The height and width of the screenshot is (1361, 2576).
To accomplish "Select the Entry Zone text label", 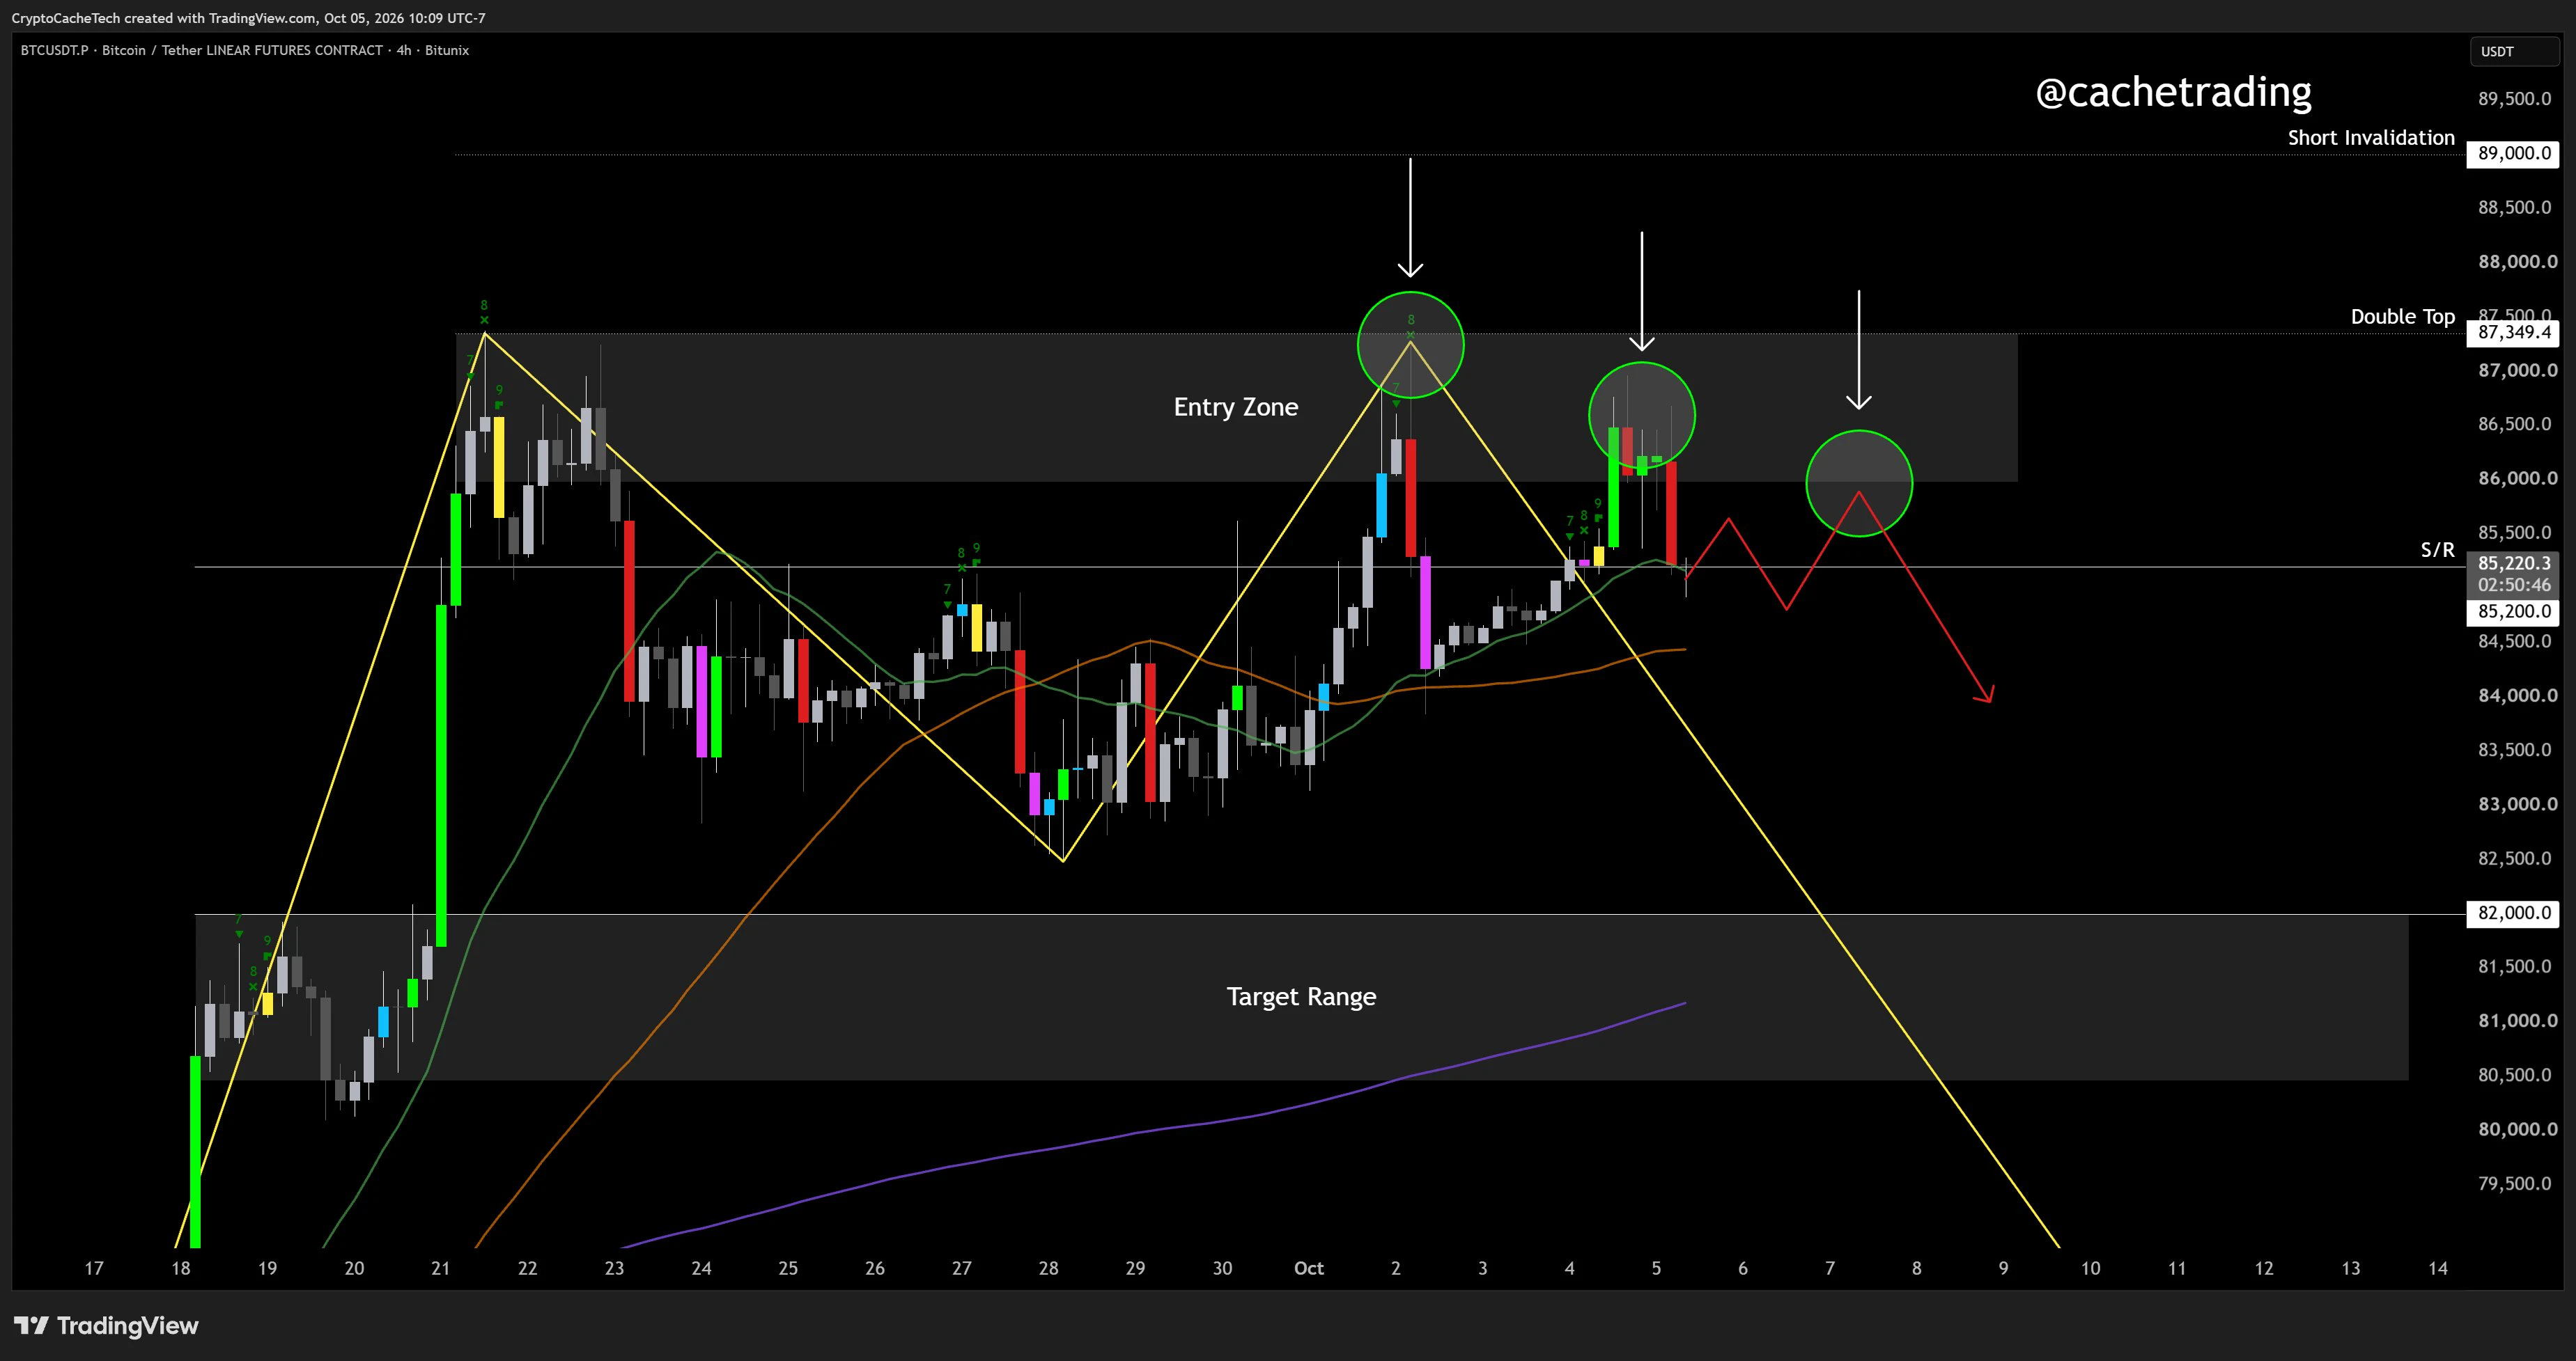I will [x=1236, y=407].
